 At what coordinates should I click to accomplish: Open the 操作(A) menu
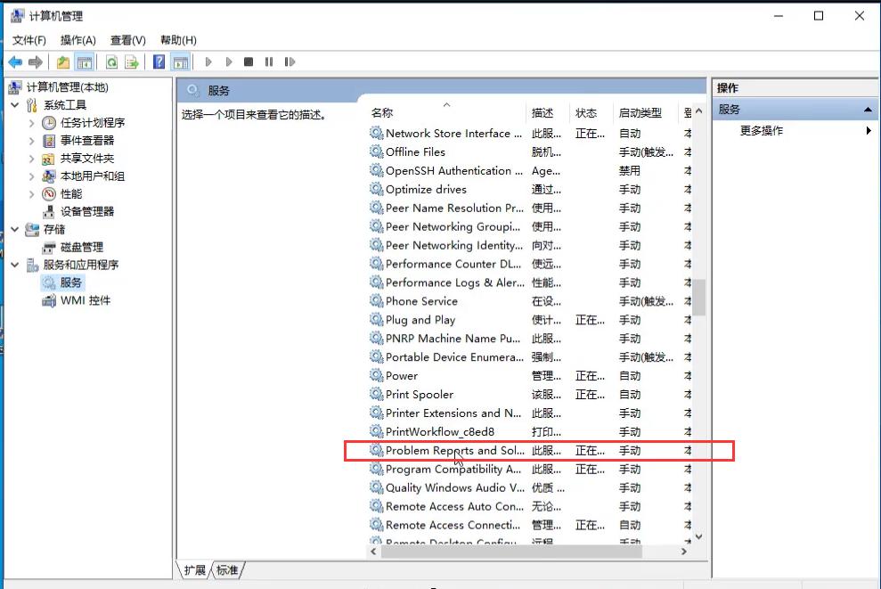click(x=78, y=40)
